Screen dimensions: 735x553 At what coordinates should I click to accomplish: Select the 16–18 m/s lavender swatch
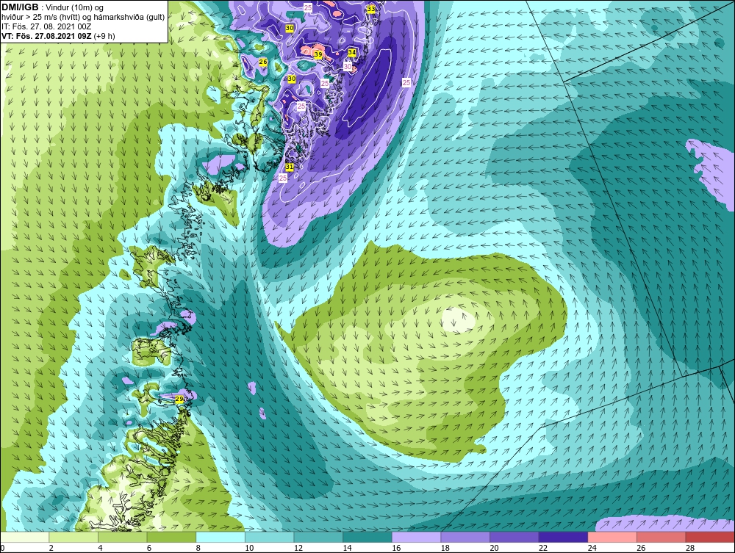[x=416, y=537]
